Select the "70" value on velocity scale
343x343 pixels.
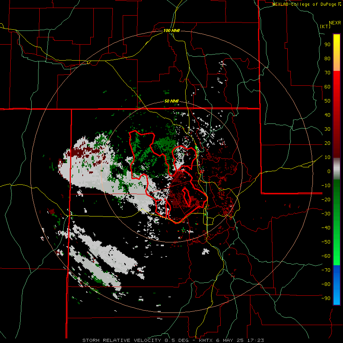(327, 73)
